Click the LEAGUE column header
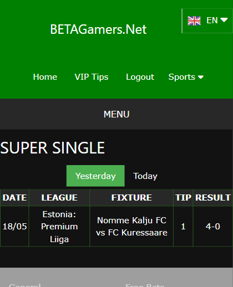Image resolution: width=233 pixels, height=287 pixels. tap(59, 198)
